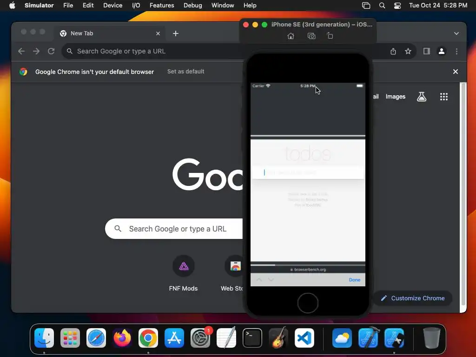Open Xcode from the Dock
The width and height of the screenshot is (476, 357).
coord(368,338)
